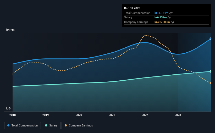The height and width of the screenshot is (133, 215).
Task: Click the kr435.000m company earnings value
Action: pos(162,22)
